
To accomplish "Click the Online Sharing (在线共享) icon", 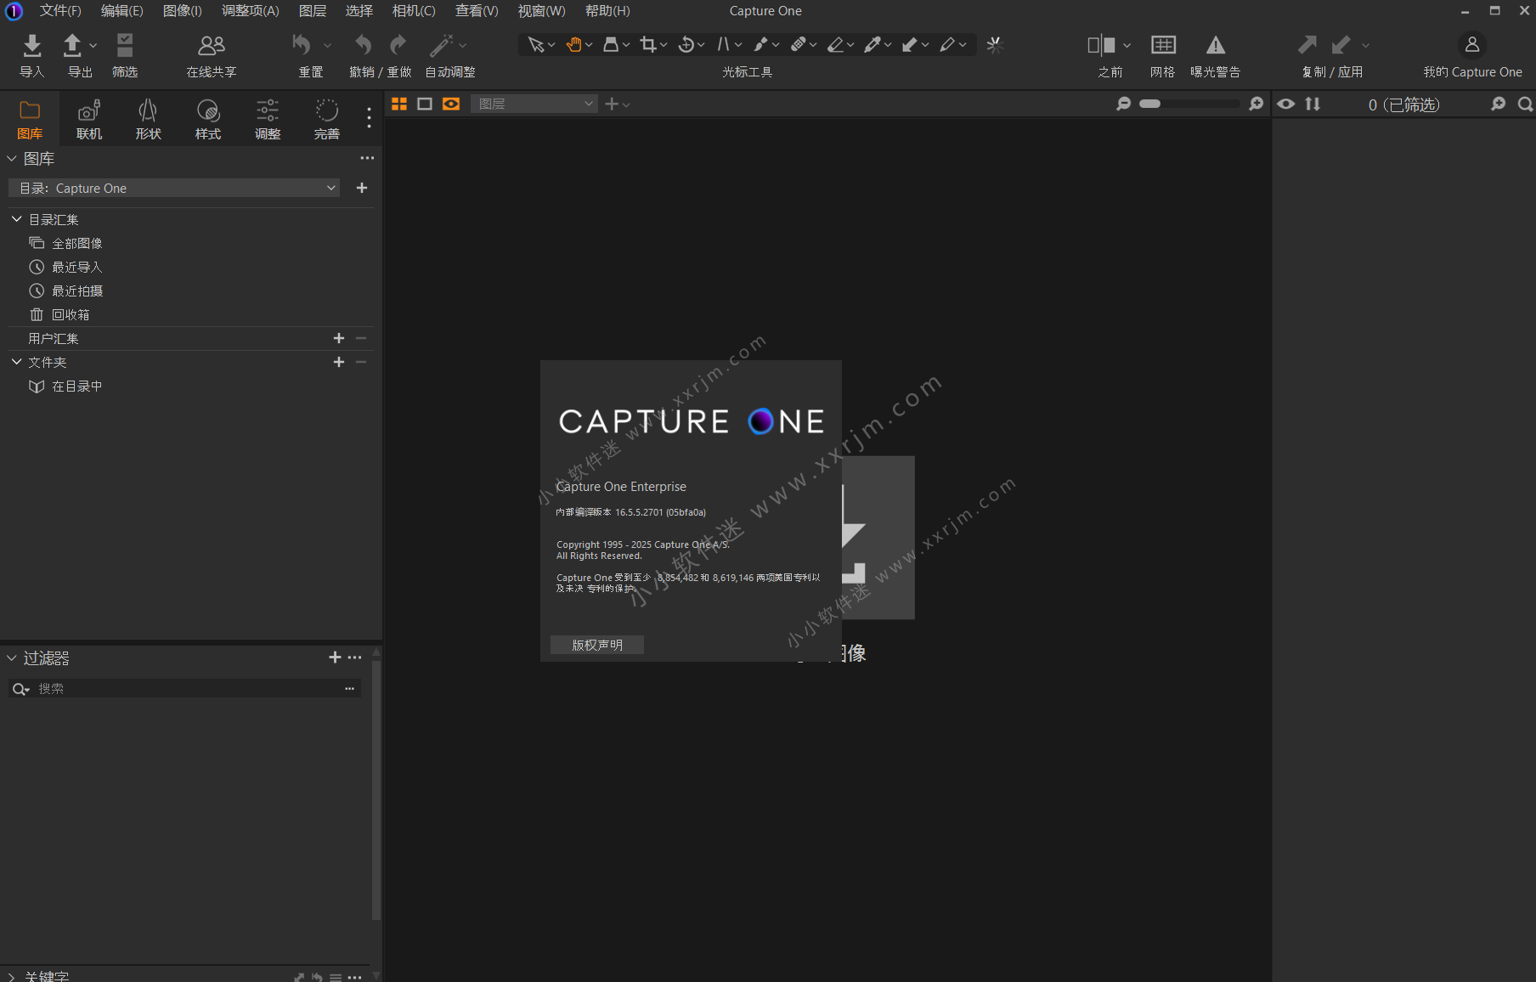I will [211, 45].
